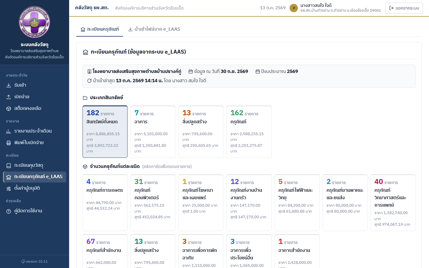Screen dimensions: 429x268
Task: Open ทะเบียนครุภัณฑ์ e_LAAS in the sidebar
Action: click(35, 177)
